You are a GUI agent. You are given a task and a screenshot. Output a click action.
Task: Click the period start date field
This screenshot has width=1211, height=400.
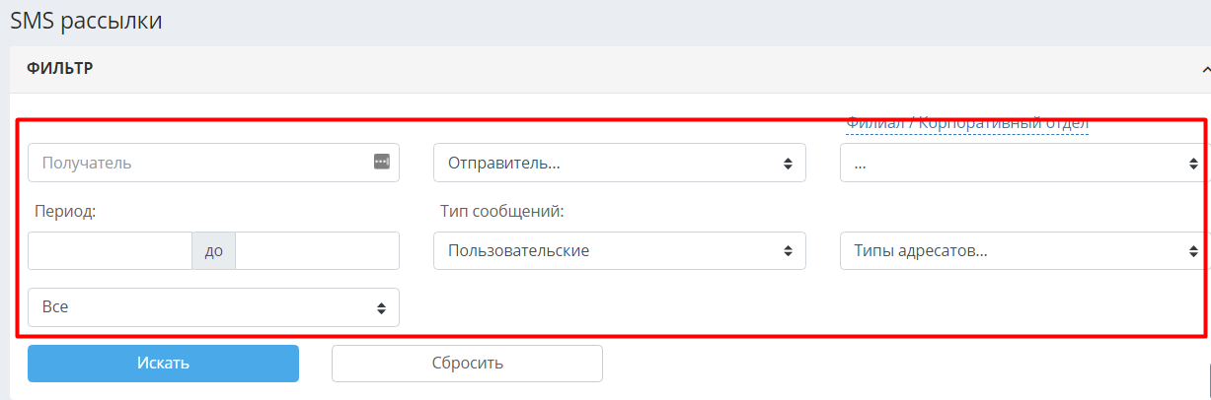110,251
